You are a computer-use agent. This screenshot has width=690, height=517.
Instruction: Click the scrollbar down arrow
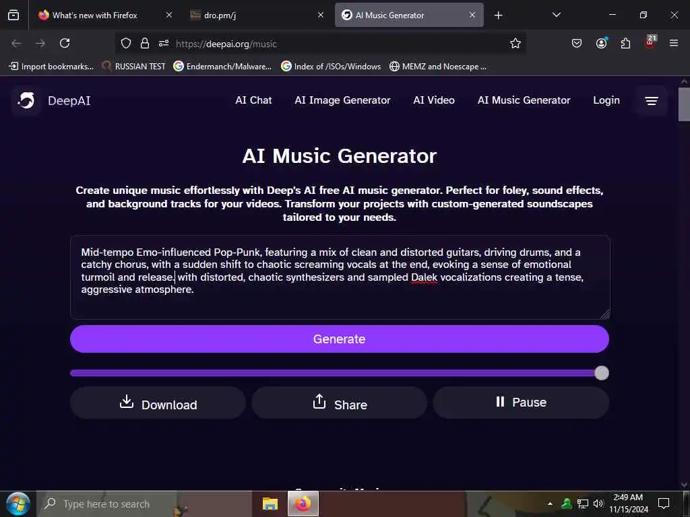684,485
